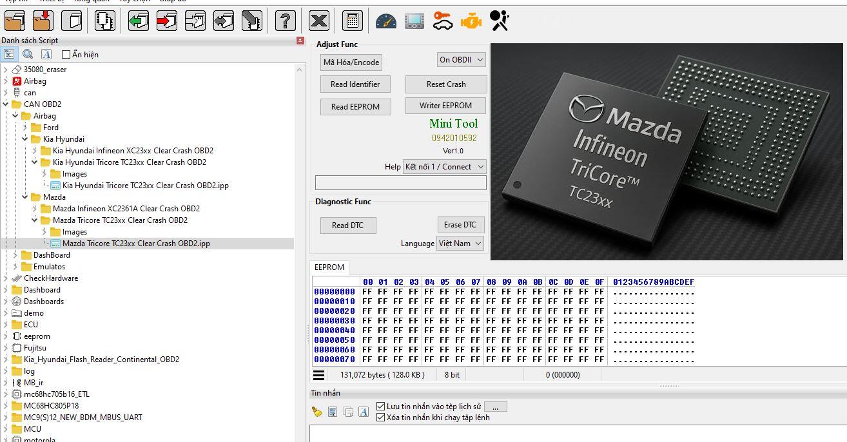Screen dimensions: 847x442
Task: Open the dashboard speedometer tool icon
Action: [x=386, y=21]
